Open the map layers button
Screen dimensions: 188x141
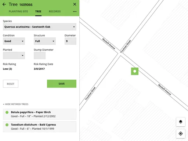pyautogui.click(x=181, y=122)
